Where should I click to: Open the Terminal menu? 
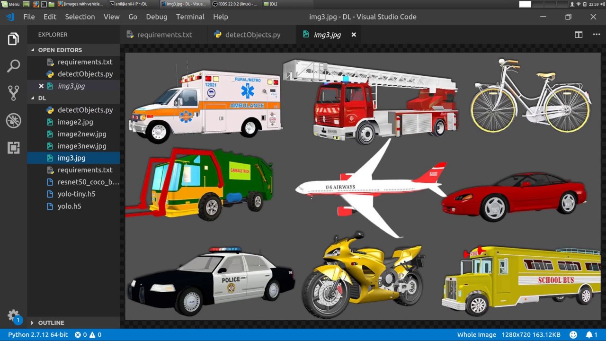click(190, 17)
